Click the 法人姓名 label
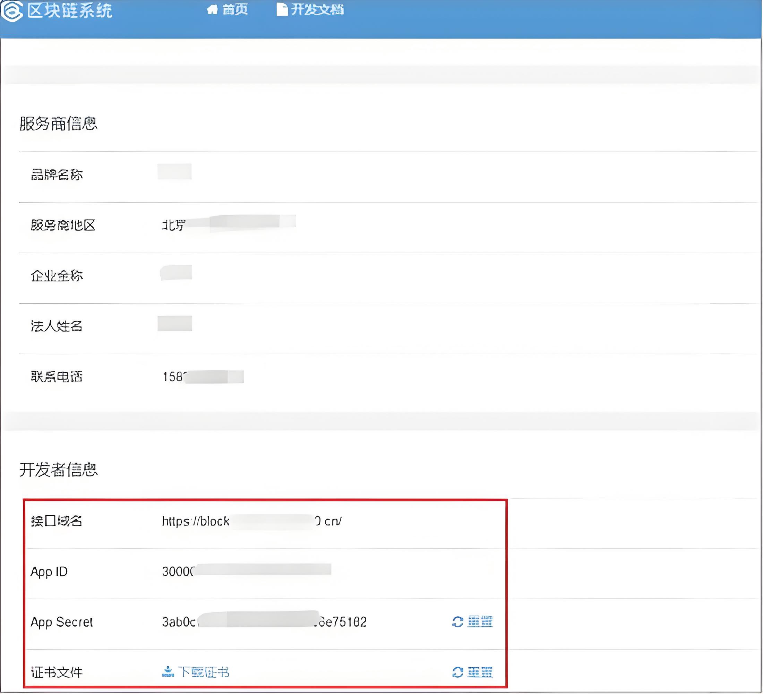 tap(57, 326)
